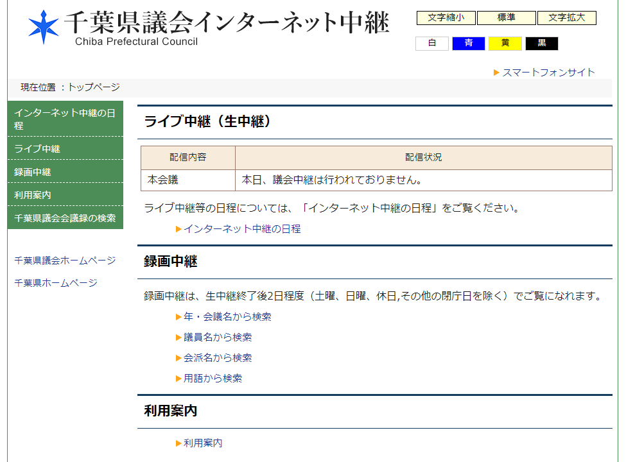Open インターネット中継の日程 in the sidebar

(x=65, y=119)
